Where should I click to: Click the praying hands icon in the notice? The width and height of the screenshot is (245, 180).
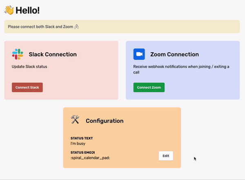(x=76, y=27)
